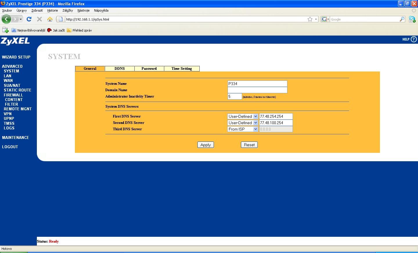418x253 pixels.
Task: Open the LAN sidebar link
Action: tap(8, 76)
